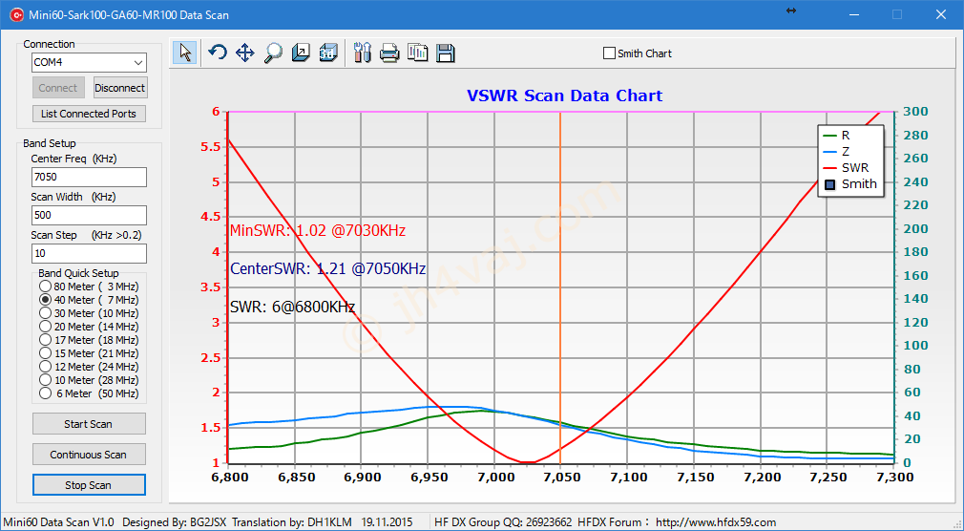Click the HF DX Group QQ status text
Screen dimensions: 964x531
tap(503, 522)
